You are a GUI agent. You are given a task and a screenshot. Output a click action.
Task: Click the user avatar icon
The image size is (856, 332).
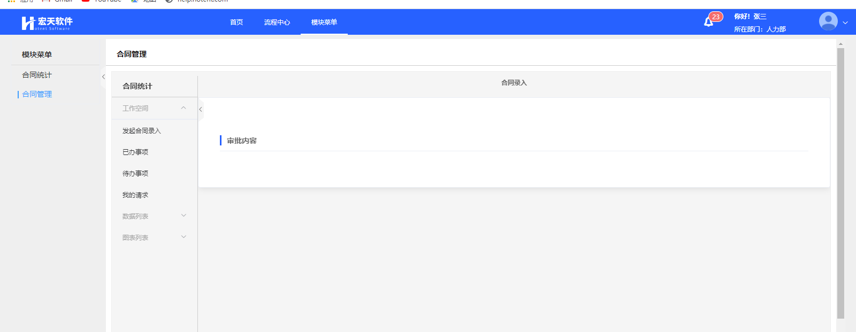pyautogui.click(x=828, y=21)
